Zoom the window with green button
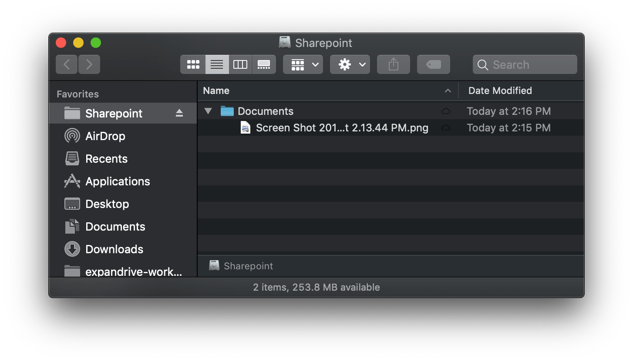 96,43
